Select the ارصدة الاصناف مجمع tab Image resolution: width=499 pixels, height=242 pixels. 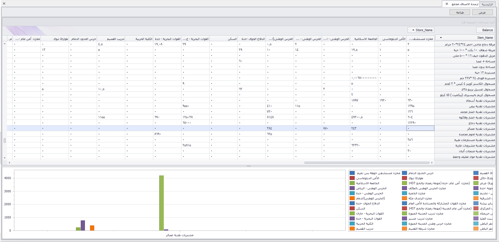coord(465,4)
